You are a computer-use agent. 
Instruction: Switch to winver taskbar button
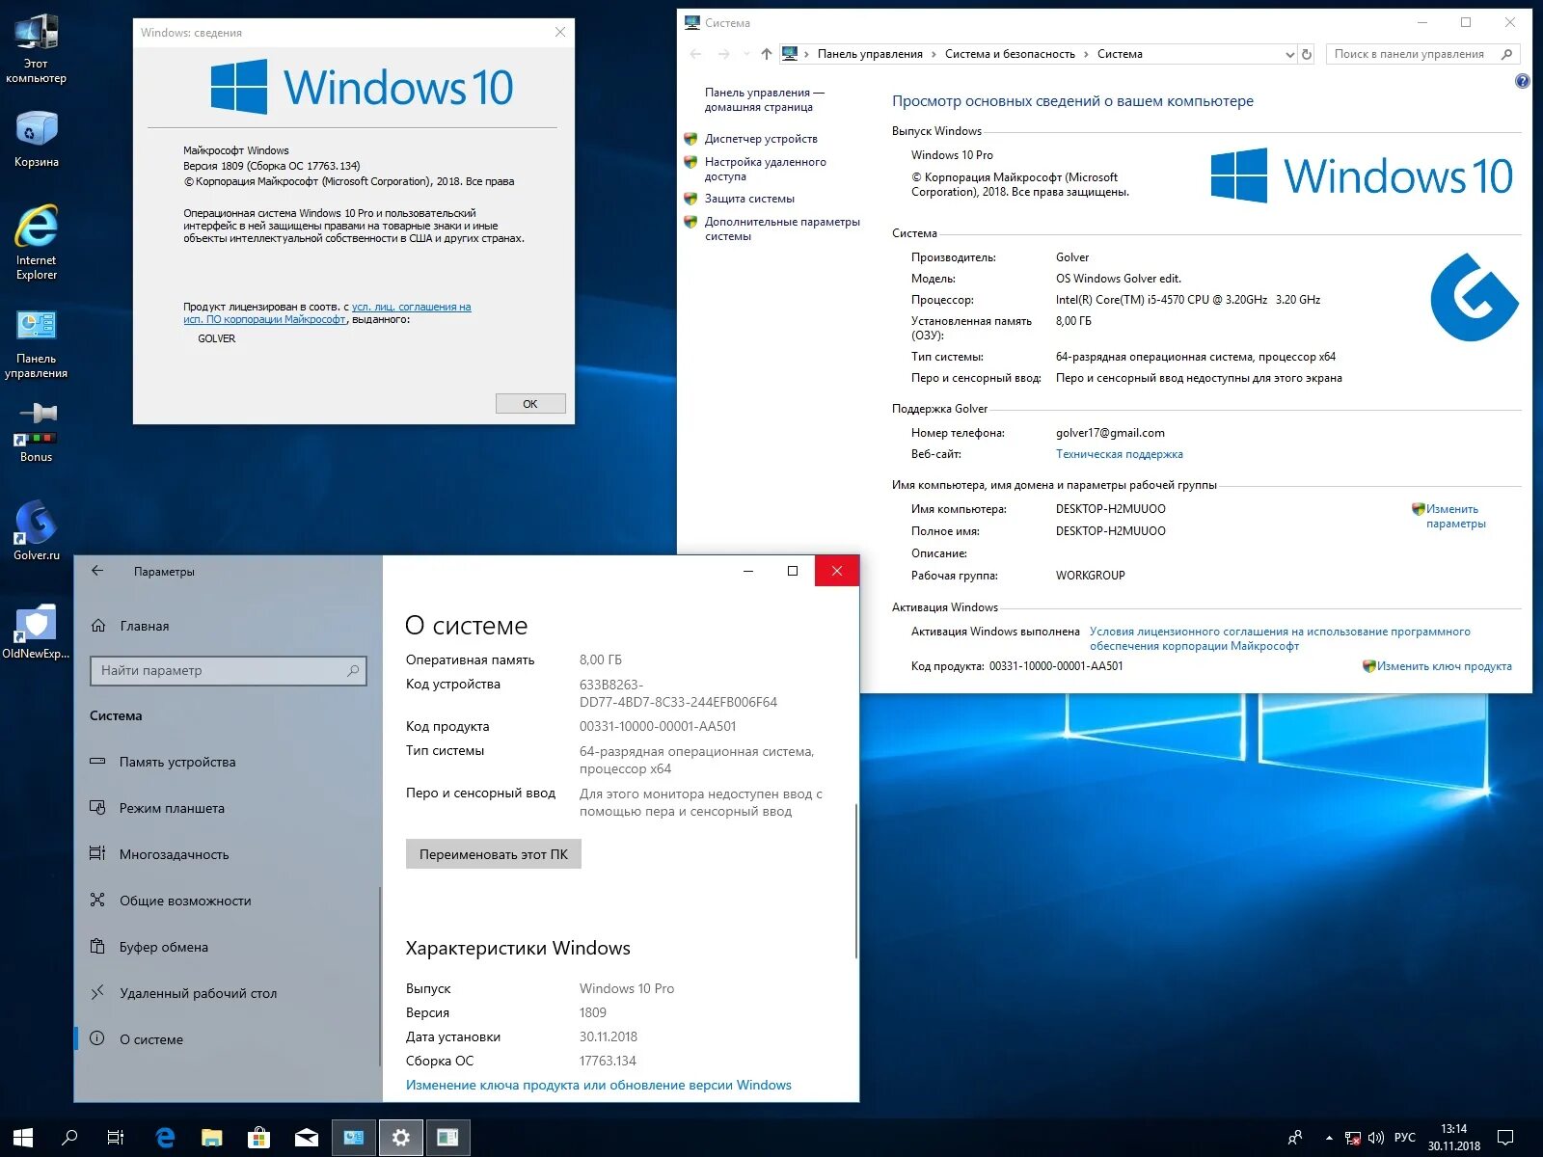pos(447,1138)
